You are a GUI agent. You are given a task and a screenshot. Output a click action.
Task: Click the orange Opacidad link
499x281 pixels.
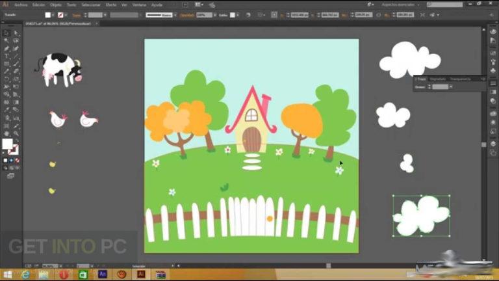[x=187, y=15]
